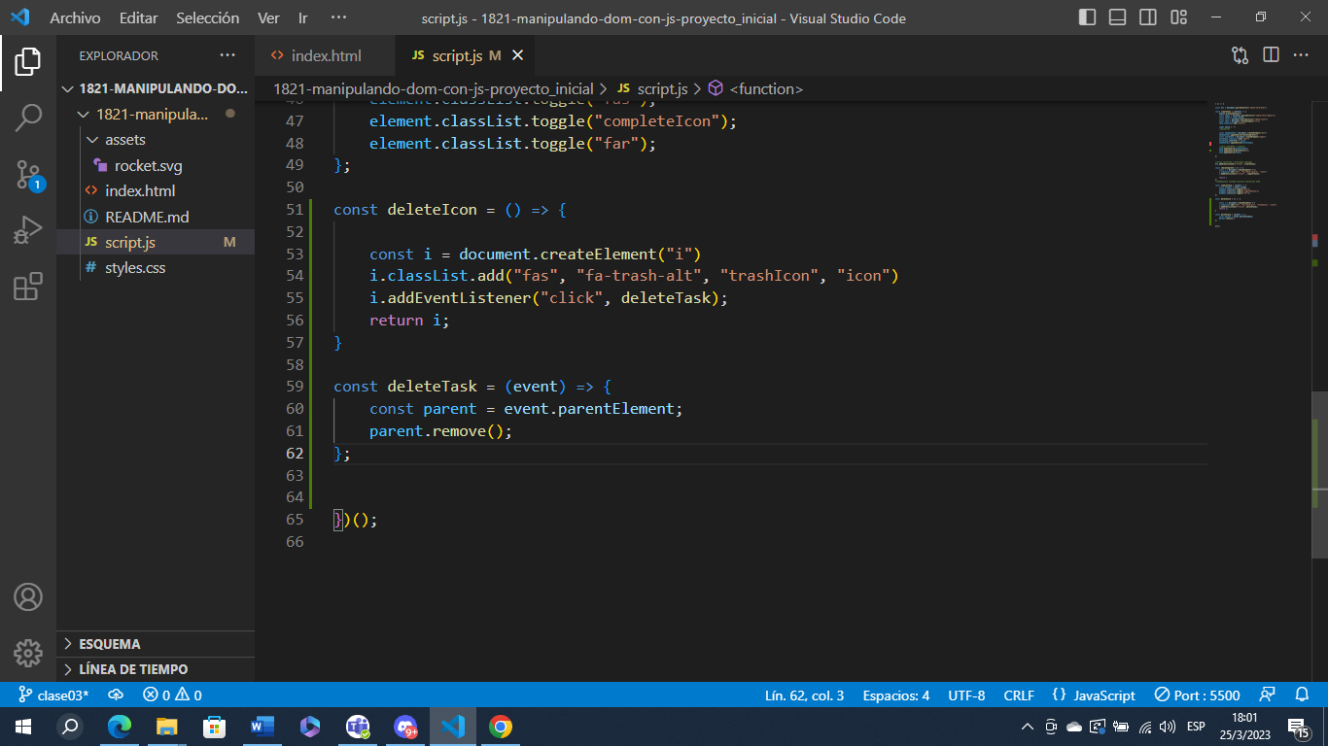This screenshot has width=1328, height=746.
Task: Click the Open Changes icon in editor toolbar
Action: pos(1240,55)
